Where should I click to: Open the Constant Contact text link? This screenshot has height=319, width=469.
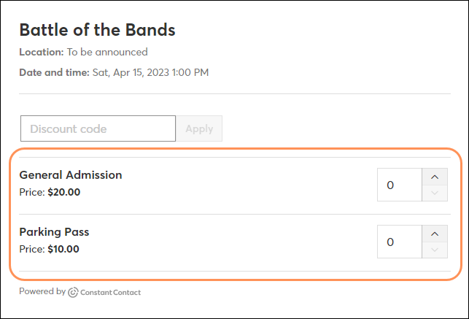[x=110, y=293]
